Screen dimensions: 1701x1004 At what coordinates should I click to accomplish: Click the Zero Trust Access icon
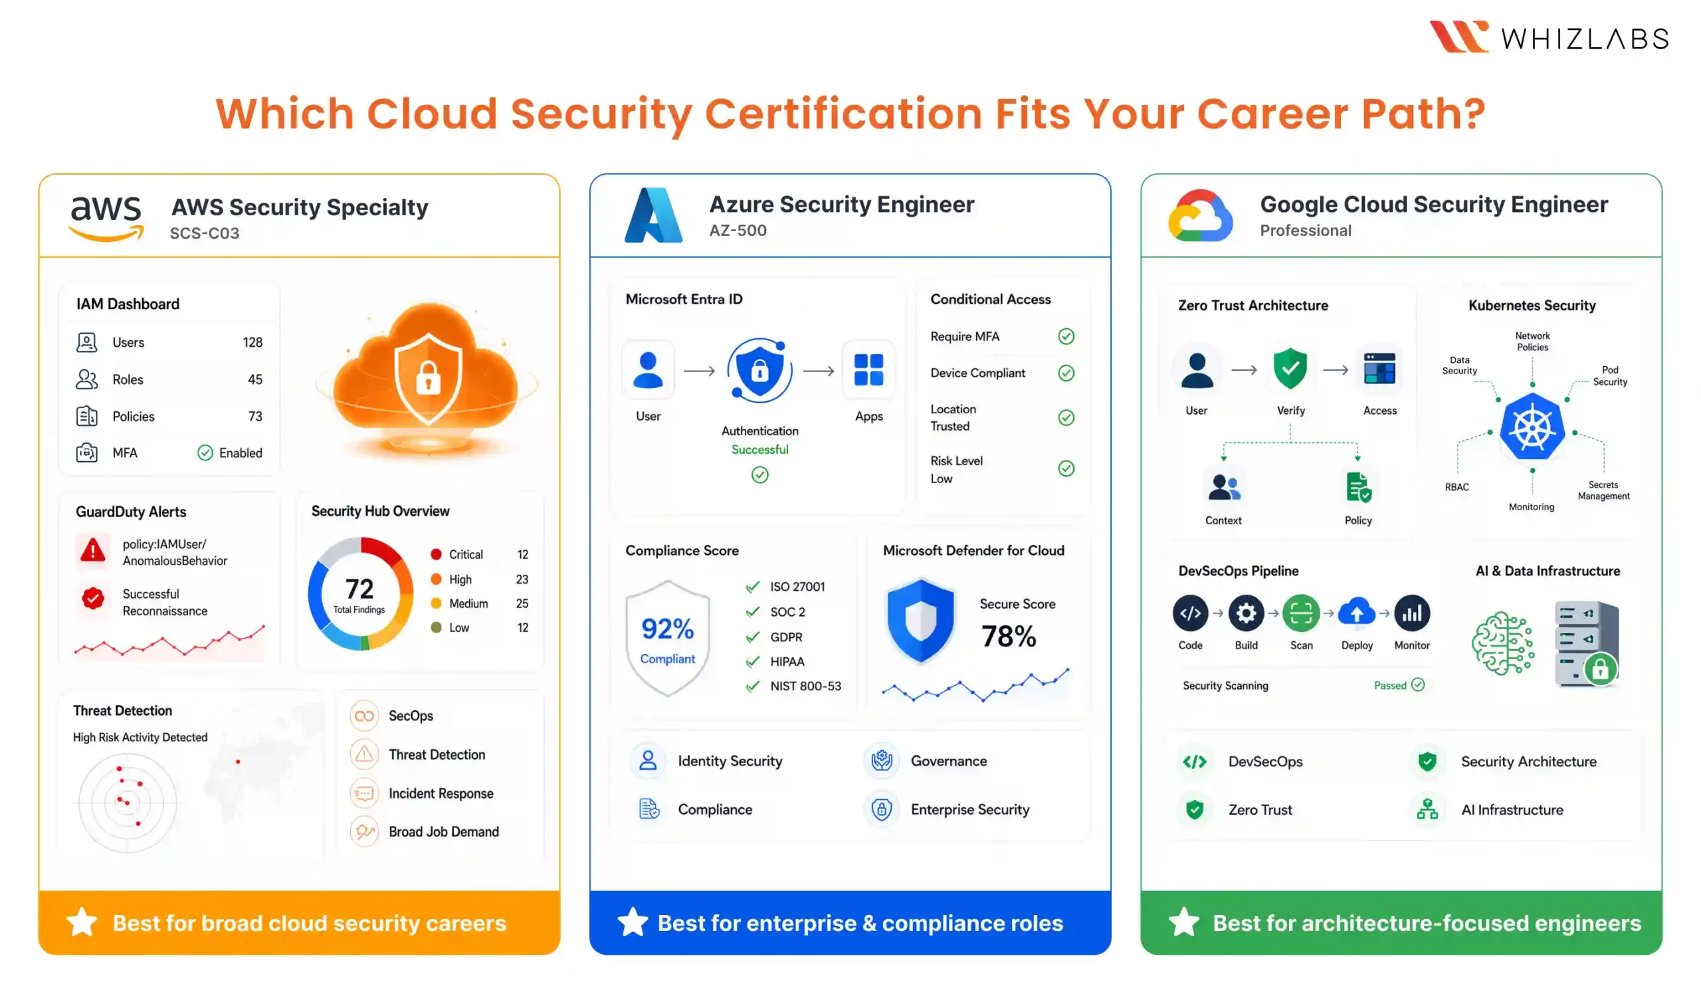1379,369
